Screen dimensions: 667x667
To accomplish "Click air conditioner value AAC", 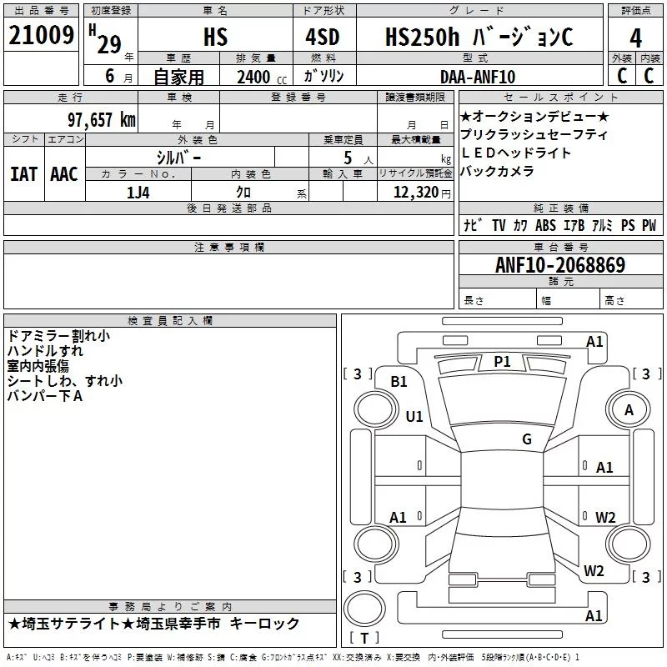I will tap(64, 174).
